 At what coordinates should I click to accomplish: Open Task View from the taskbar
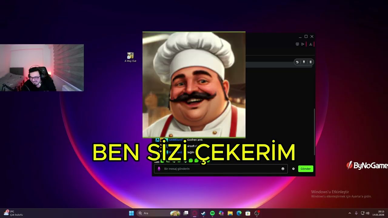(186, 213)
